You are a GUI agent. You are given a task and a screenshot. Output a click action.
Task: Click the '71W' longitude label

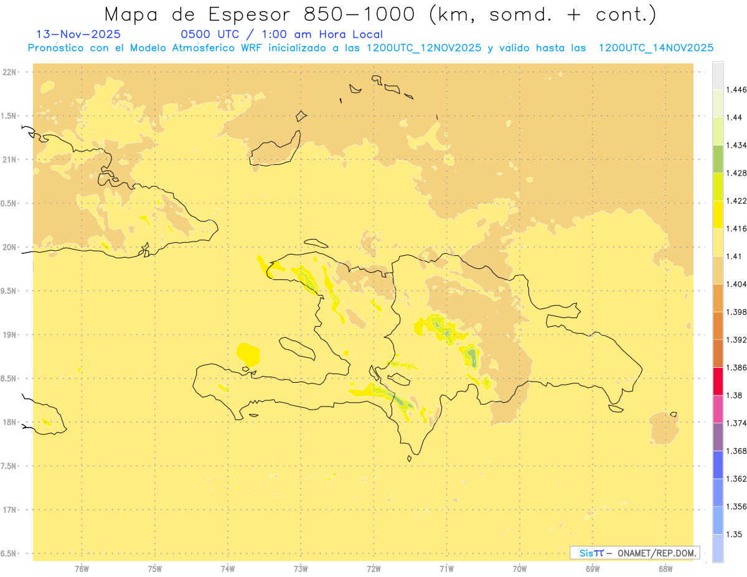[446, 568]
